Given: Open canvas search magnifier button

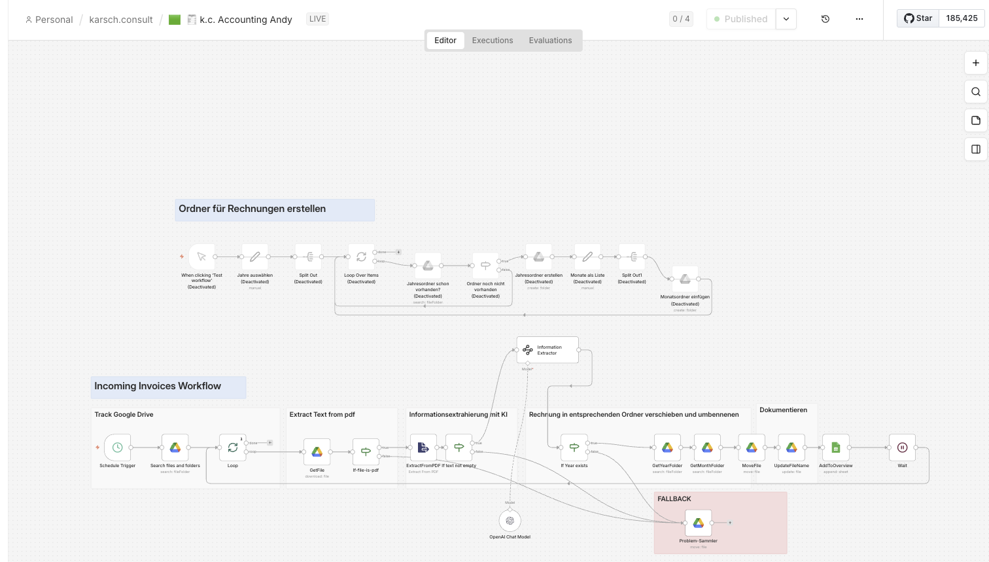Looking at the screenshot, I should tap(975, 92).
